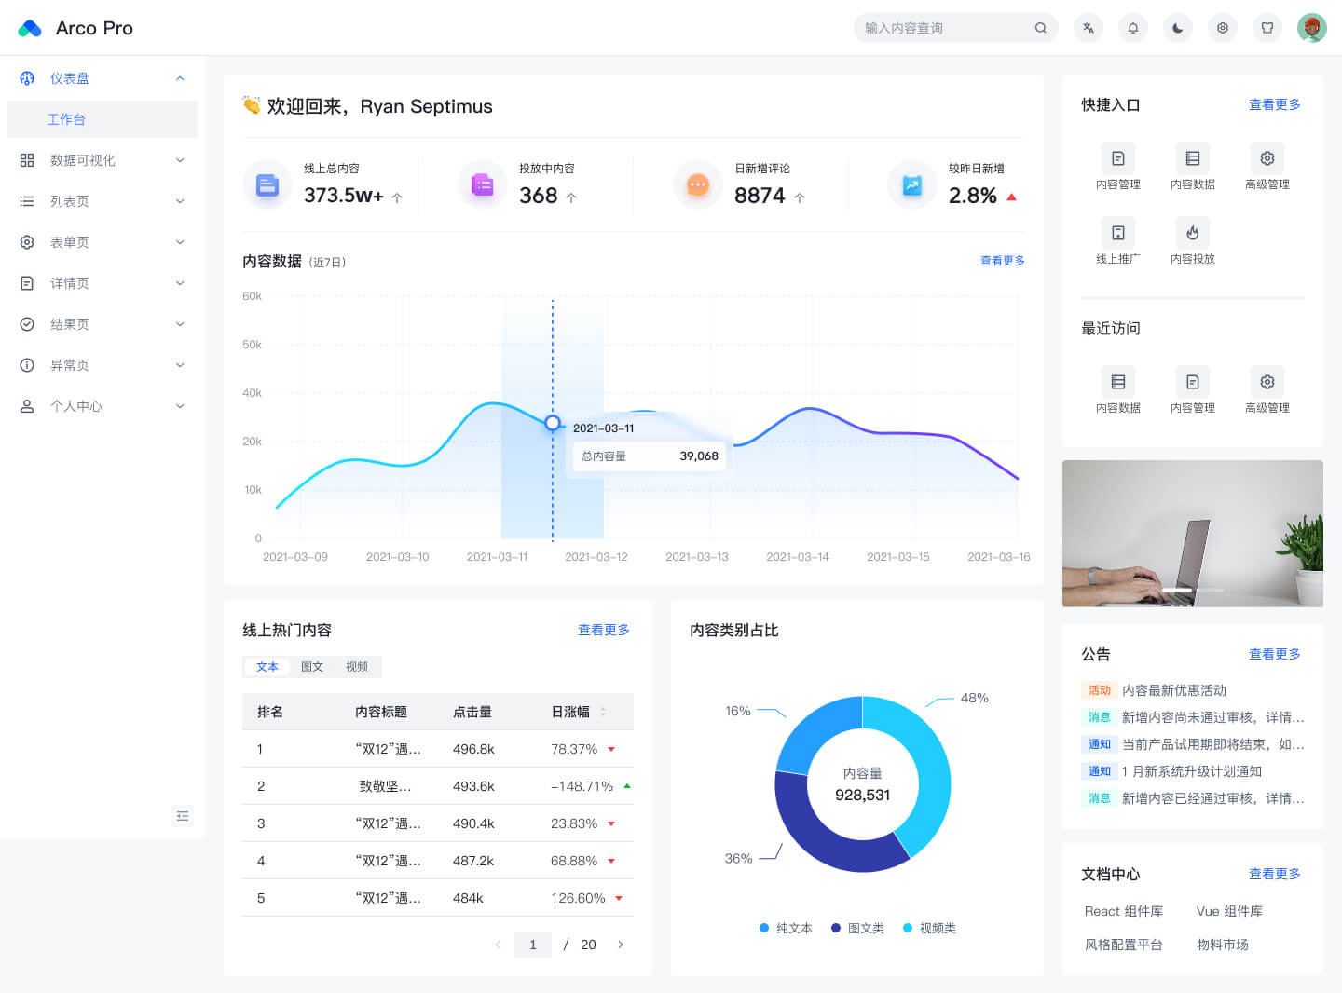The width and height of the screenshot is (1342, 993).
Task: Toggle 视频类 legend item
Action: (x=929, y=928)
